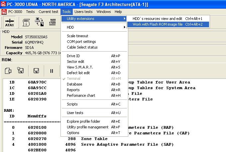Viewport: 226px width, 152px height.
Task: Choose Work with Flash ROM image file
Action: [168, 24]
